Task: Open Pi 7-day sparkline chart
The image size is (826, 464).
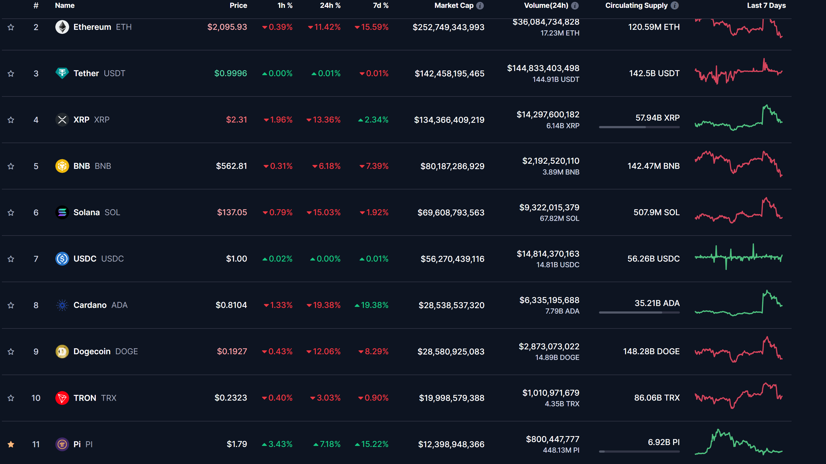Action: [738, 442]
